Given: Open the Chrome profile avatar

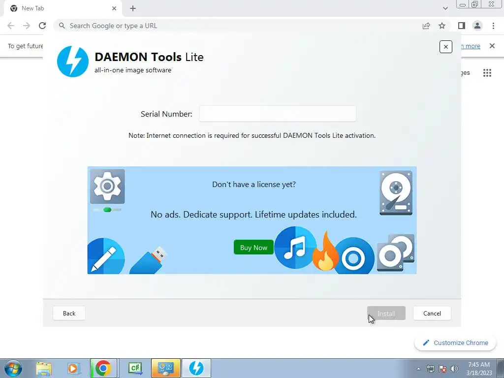Looking at the screenshot, I should coord(477,26).
